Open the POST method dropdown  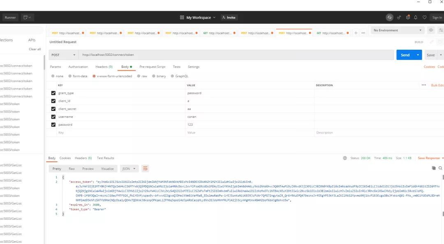63,55
